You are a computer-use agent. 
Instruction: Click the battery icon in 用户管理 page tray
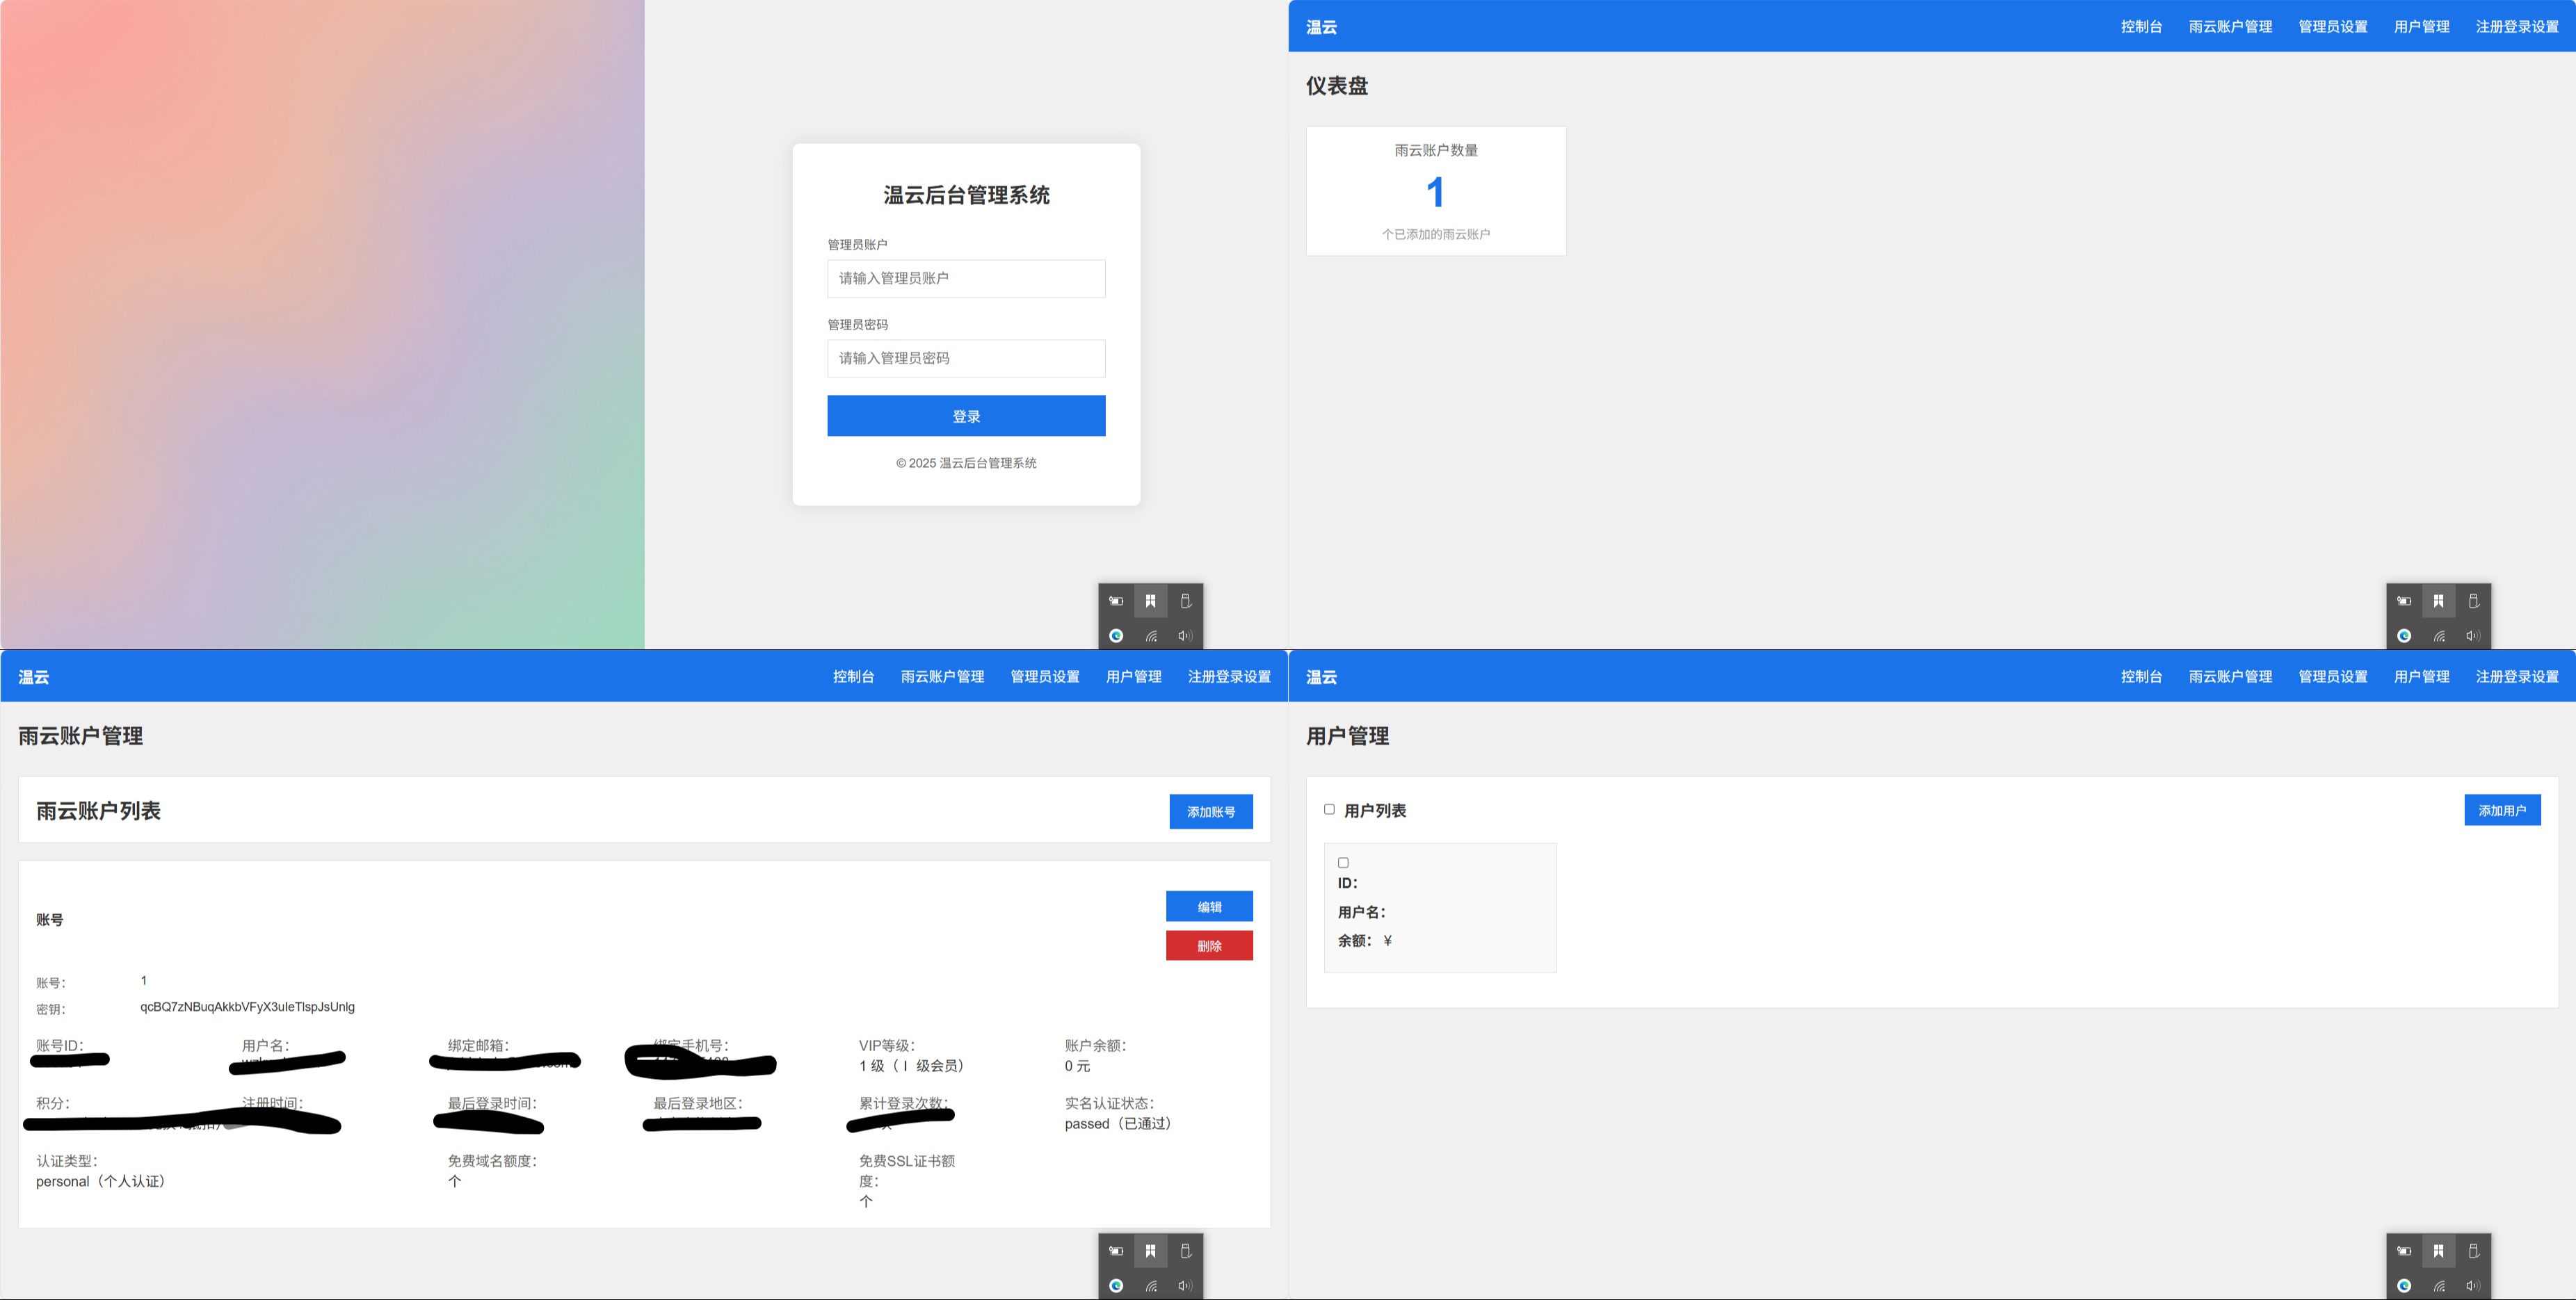pos(2404,1251)
